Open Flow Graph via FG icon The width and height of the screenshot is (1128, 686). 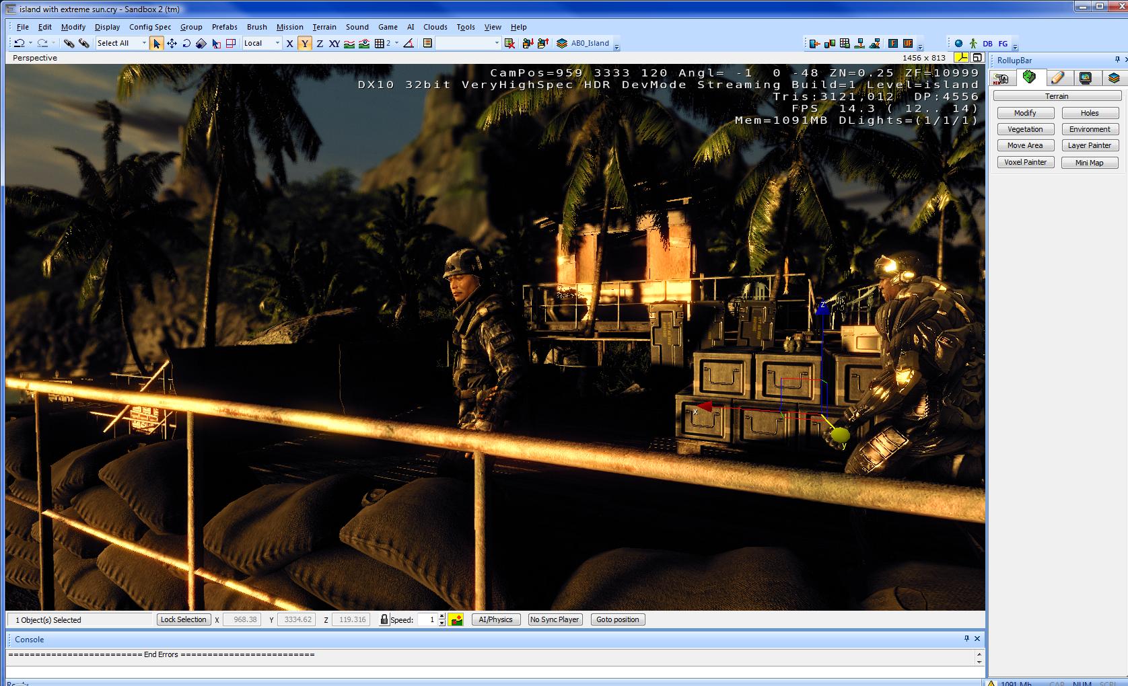(x=1003, y=43)
